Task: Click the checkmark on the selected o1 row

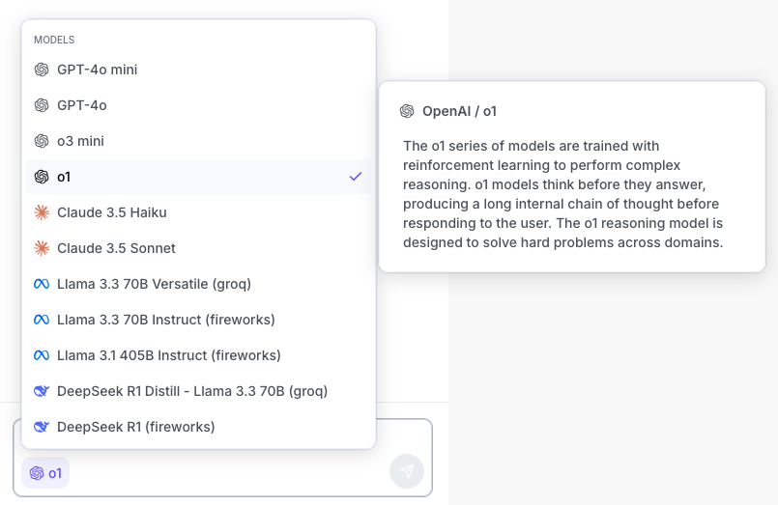Action: (x=356, y=177)
